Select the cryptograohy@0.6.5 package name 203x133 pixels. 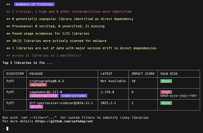pos(47,81)
